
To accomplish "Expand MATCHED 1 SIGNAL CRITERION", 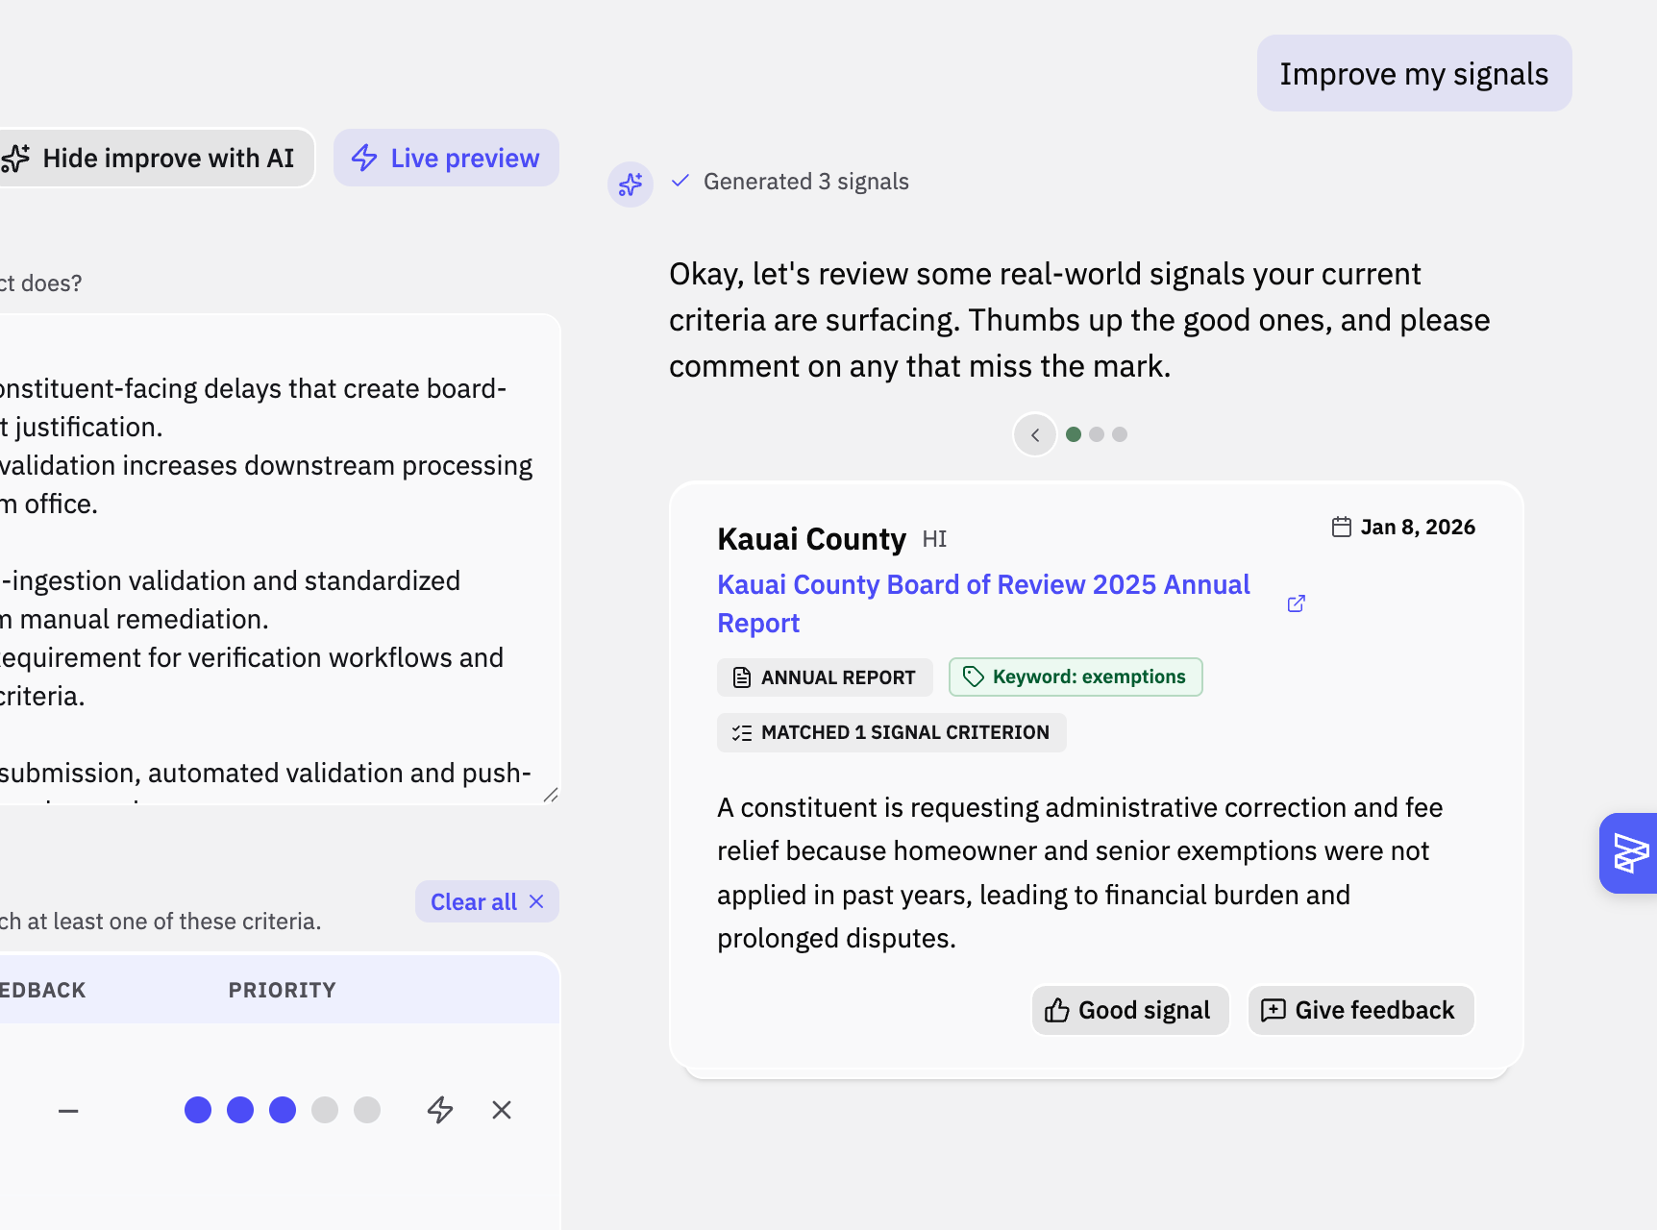I will coord(891,732).
